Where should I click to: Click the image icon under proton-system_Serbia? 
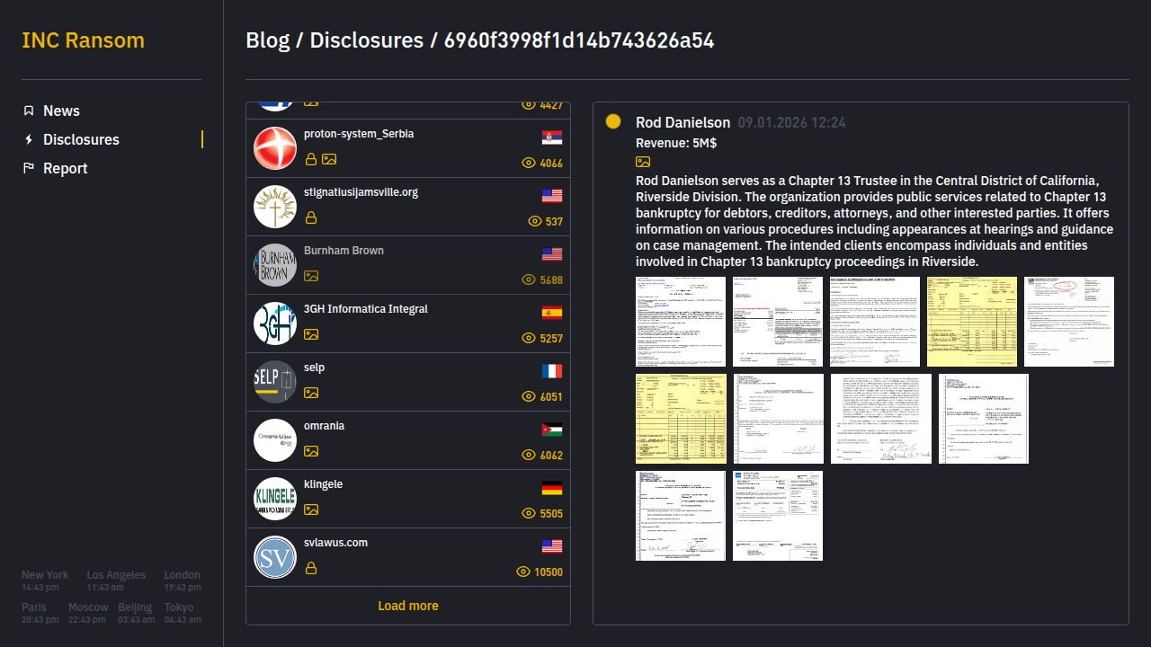coord(329,159)
